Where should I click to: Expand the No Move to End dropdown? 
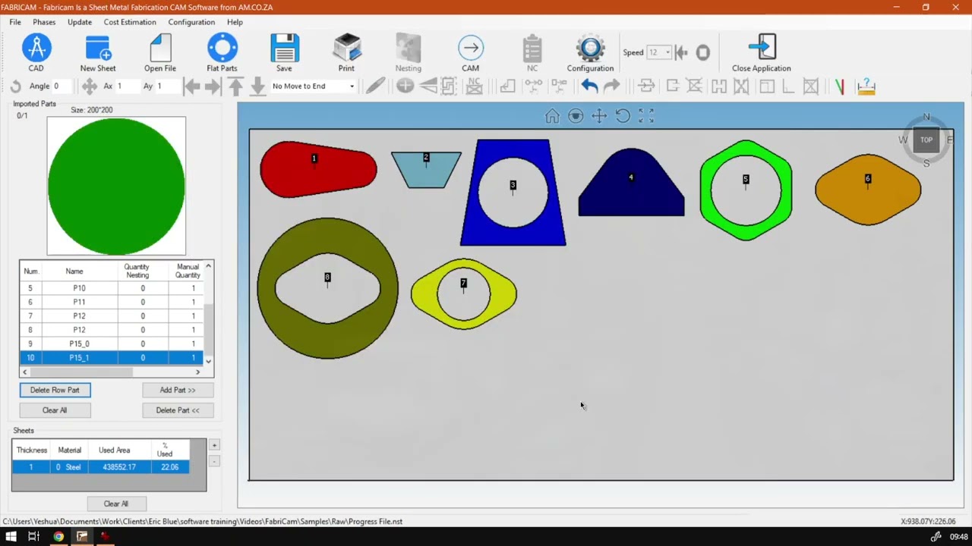click(352, 86)
